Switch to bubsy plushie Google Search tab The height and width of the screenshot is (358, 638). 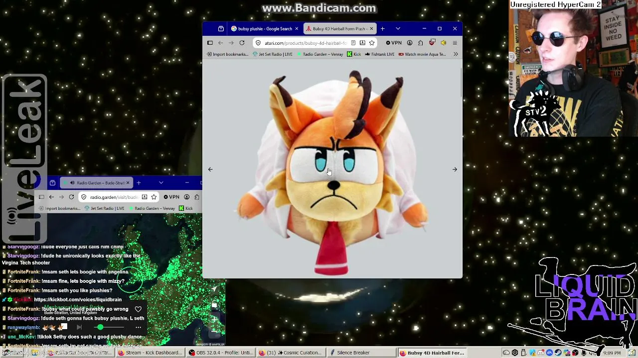[264, 29]
